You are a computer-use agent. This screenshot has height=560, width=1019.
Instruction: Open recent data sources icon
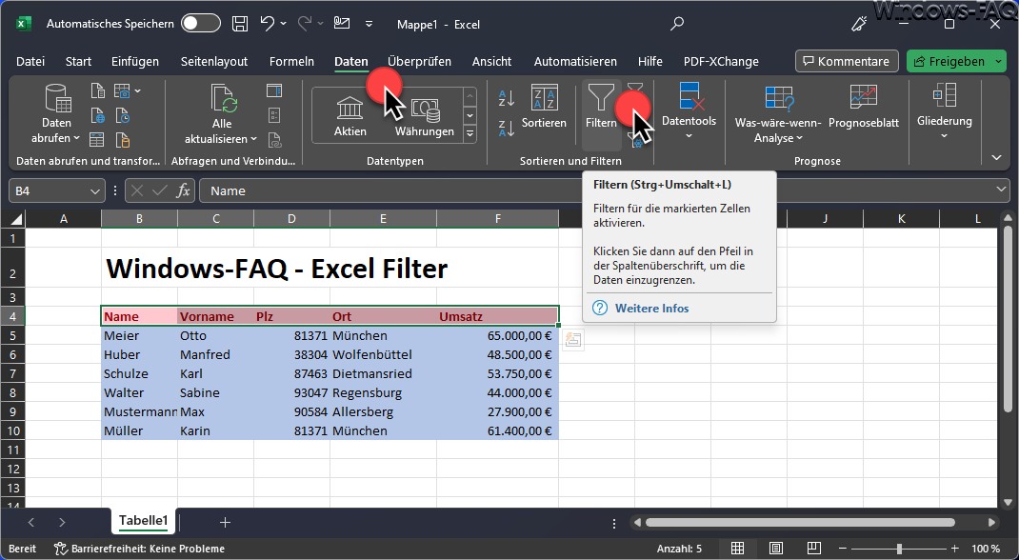[123, 116]
